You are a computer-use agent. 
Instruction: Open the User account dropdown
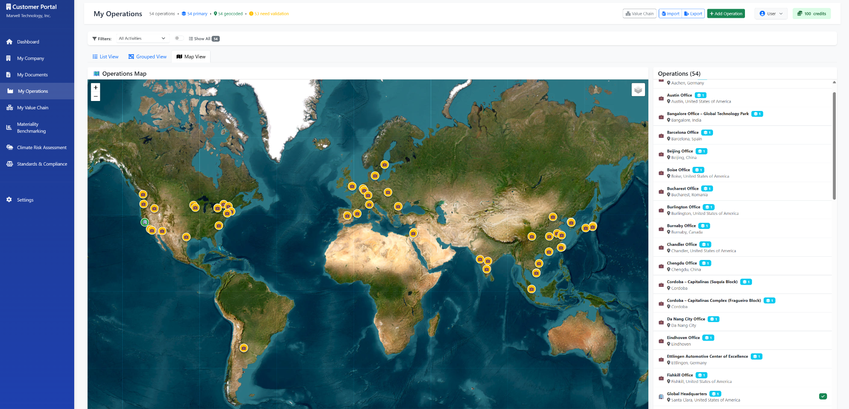pos(771,13)
